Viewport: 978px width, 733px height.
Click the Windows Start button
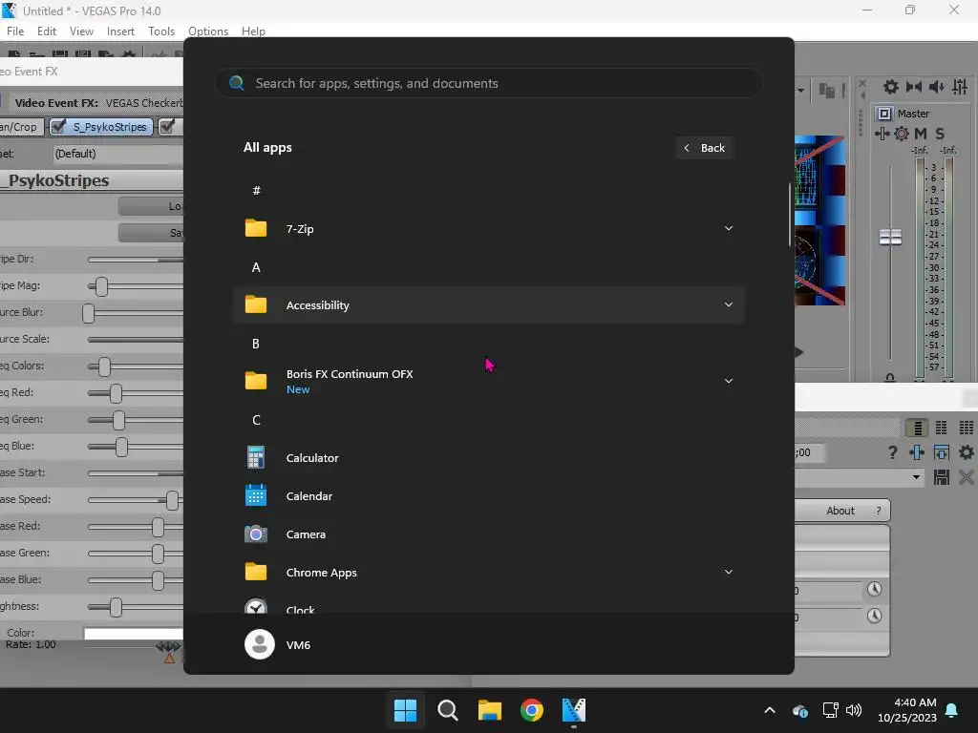[x=405, y=710]
